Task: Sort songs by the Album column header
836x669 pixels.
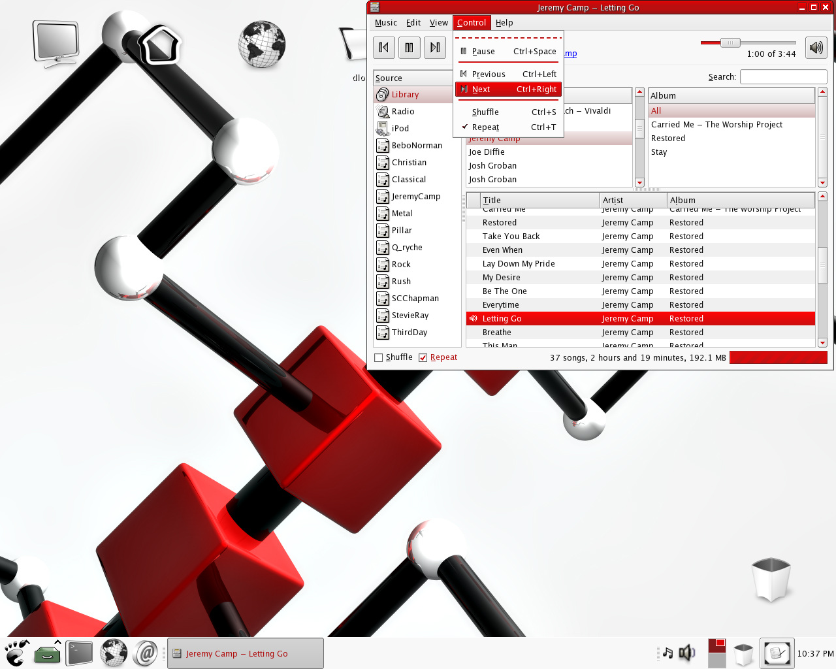Action: coord(741,201)
